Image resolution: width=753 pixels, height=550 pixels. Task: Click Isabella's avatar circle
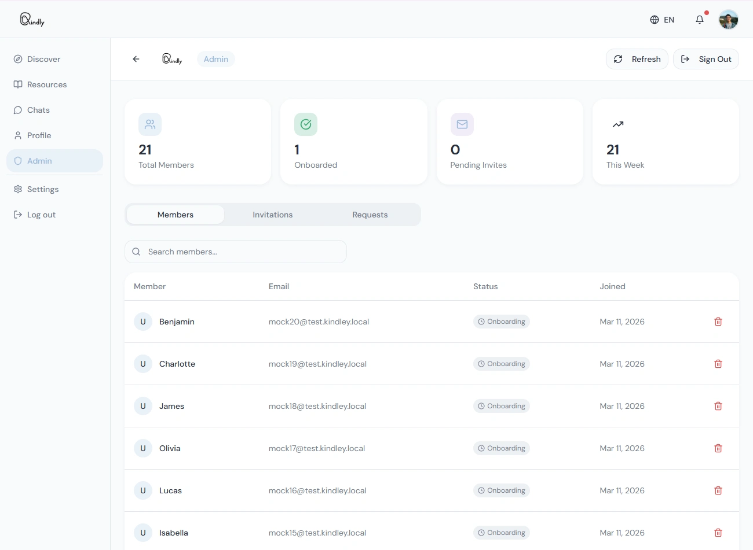click(x=143, y=533)
